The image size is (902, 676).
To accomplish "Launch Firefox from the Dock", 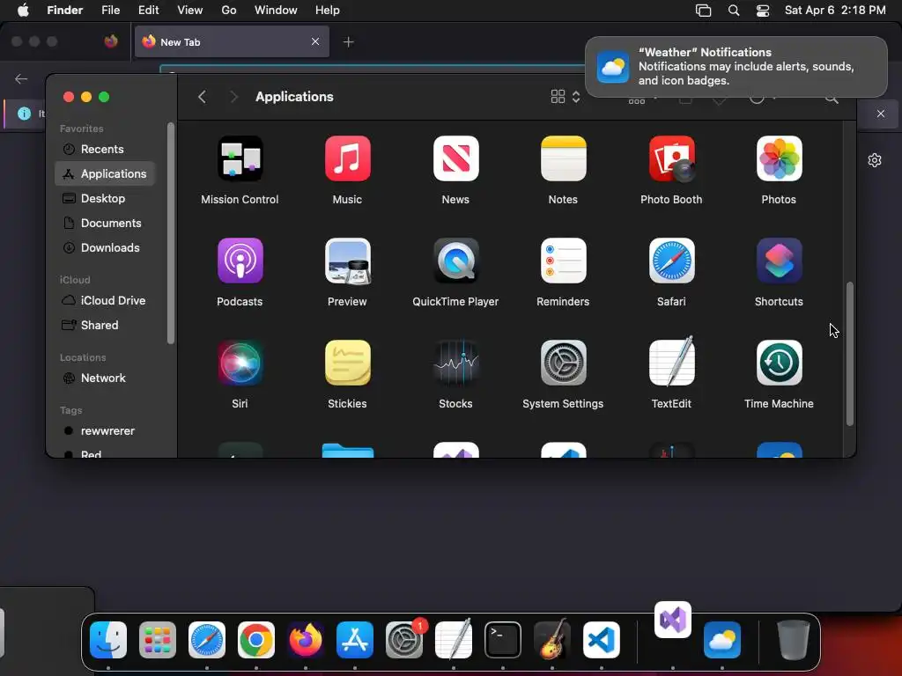I will (x=306, y=640).
